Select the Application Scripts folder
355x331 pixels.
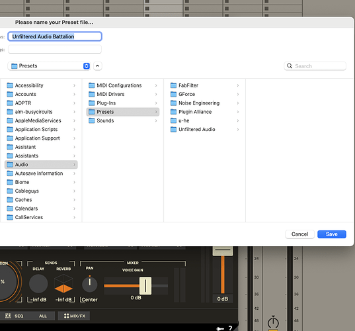[x=41, y=130]
